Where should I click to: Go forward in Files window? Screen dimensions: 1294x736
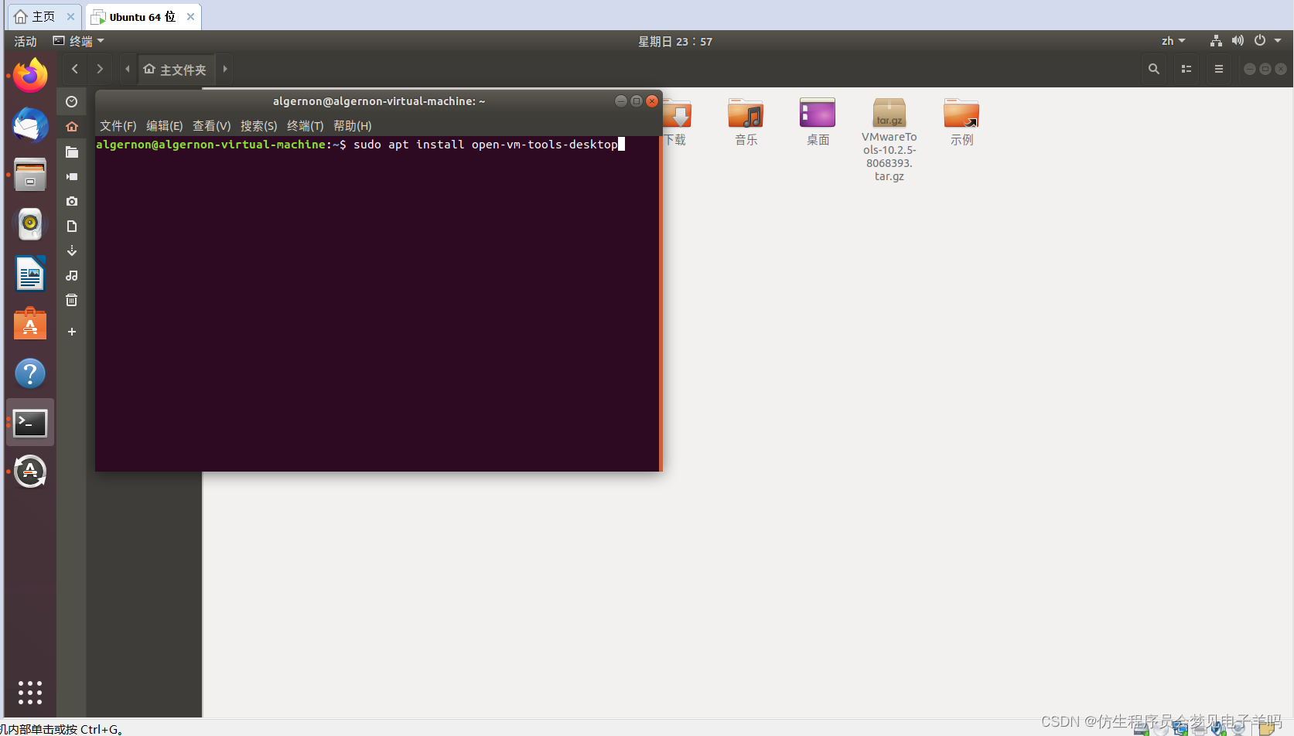(x=100, y=69)
